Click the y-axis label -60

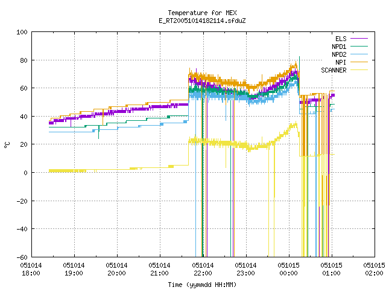pos(22,257)
